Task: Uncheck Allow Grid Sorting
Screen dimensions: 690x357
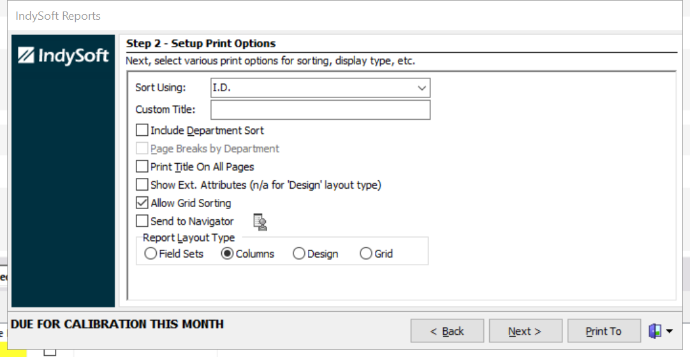Action: (142, 203)
